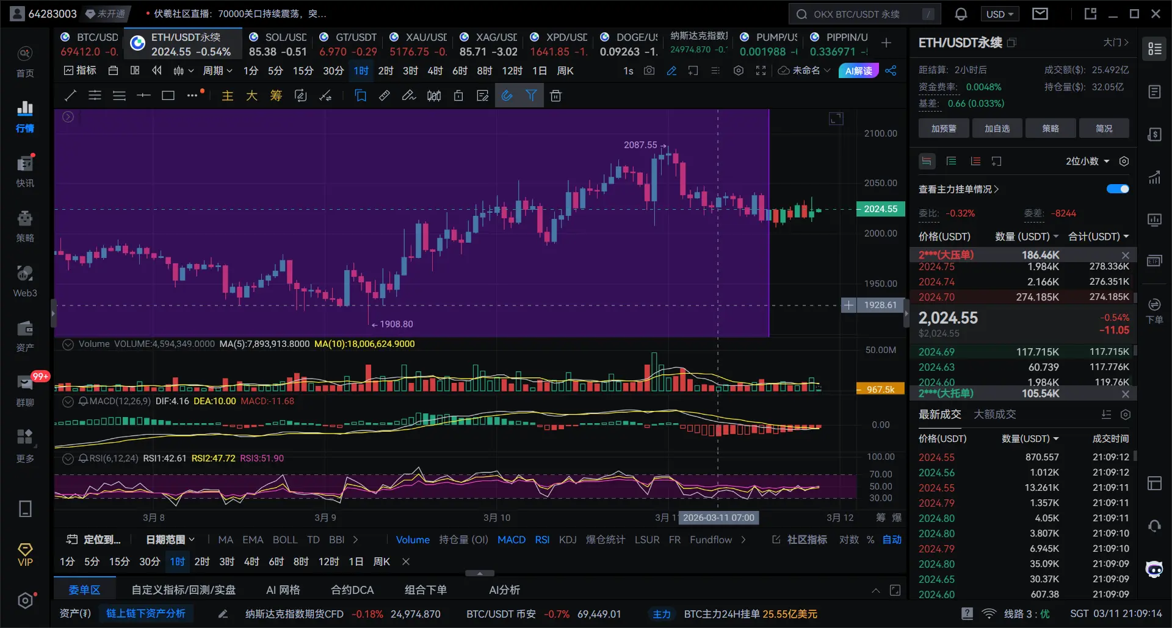Click the 加预警 add alert button
Screen dimensions: 1172x628
pyautogui.click(x=944, y=129)
